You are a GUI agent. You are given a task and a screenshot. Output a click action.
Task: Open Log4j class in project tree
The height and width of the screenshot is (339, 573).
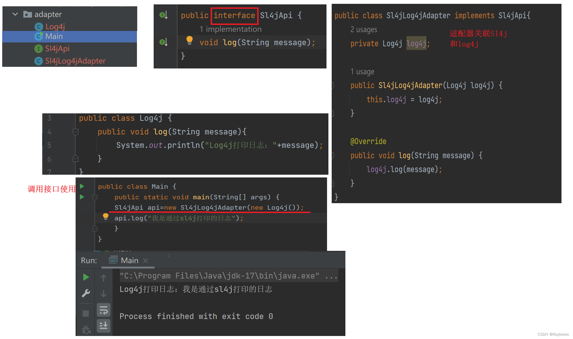(55, 27)
